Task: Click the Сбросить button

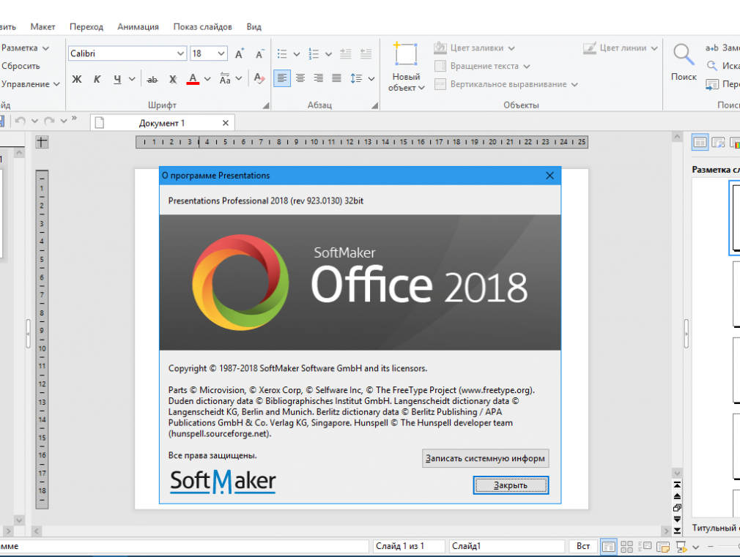Action: point(21,66)
